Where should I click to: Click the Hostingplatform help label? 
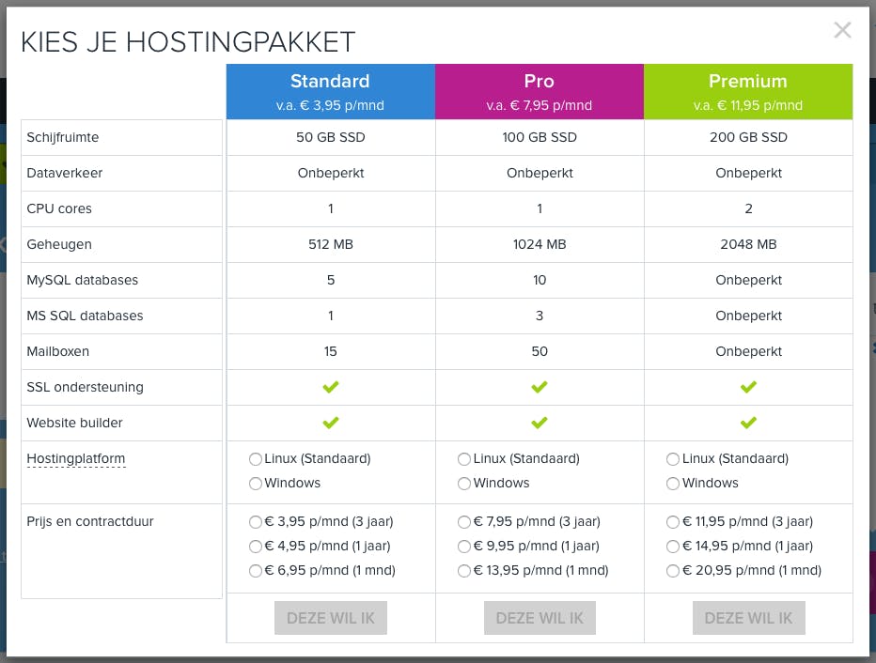point(76,459)
